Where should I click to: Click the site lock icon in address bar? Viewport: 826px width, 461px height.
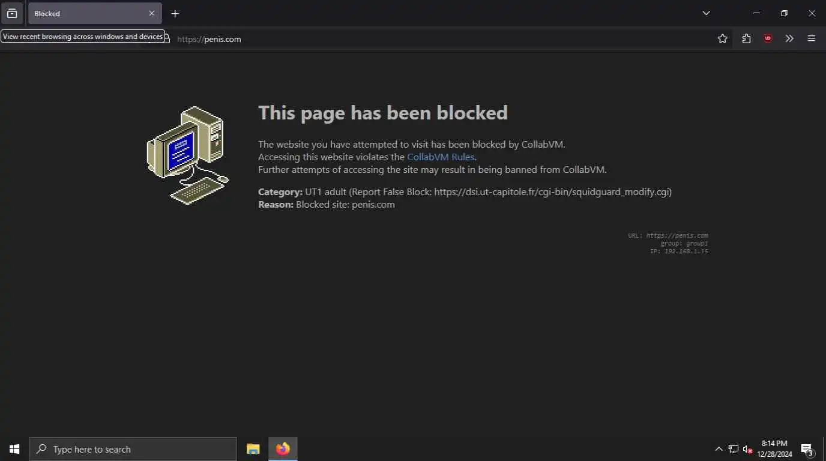point(167,39)
